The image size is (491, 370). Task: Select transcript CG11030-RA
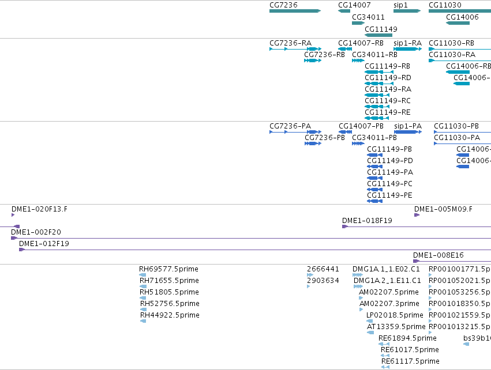coord(460,61)
